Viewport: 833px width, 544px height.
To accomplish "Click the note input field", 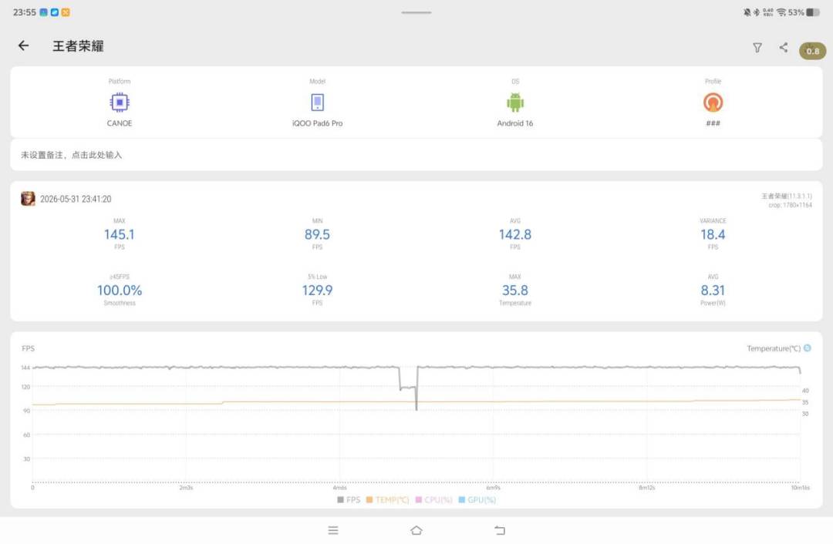I will click(x=416, y=155).
